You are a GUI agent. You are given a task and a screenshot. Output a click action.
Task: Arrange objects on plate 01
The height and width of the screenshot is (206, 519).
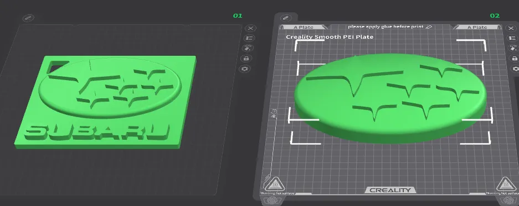click(249, 38)
